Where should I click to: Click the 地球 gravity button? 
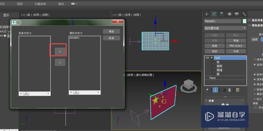point(255,40)
